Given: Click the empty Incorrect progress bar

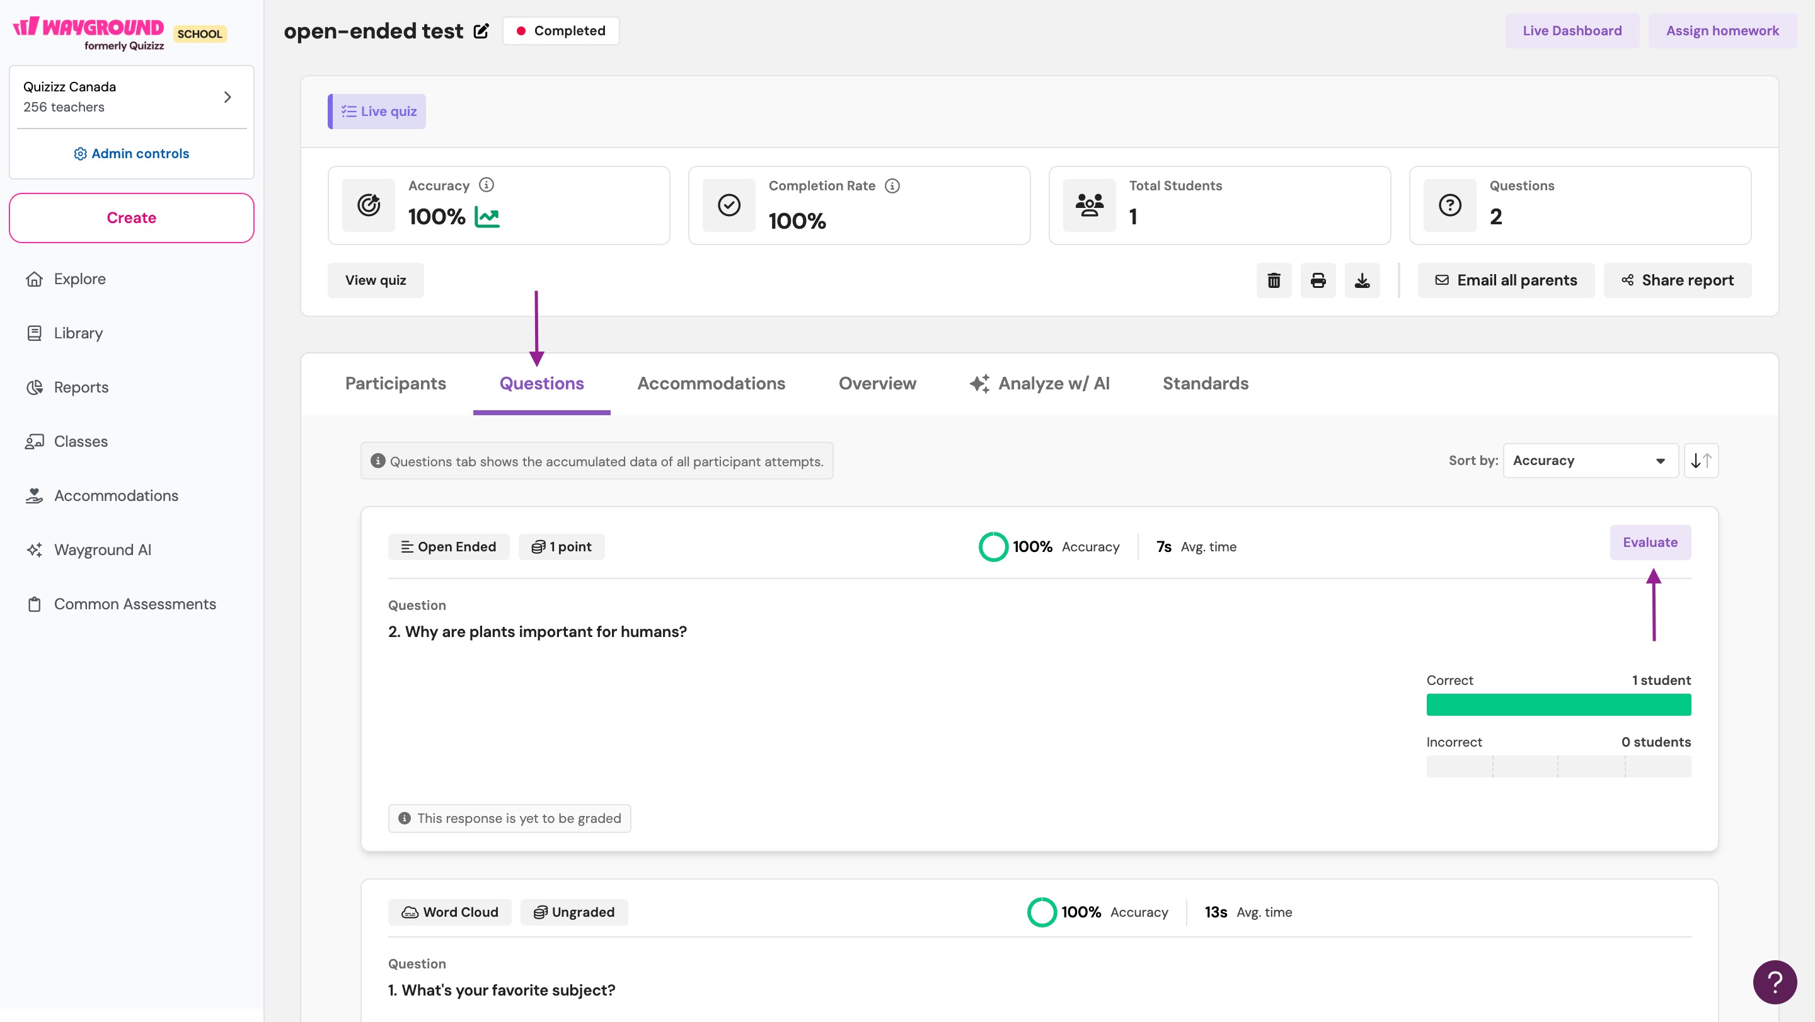Looking at the screenshot, I should click(1558, 766).
